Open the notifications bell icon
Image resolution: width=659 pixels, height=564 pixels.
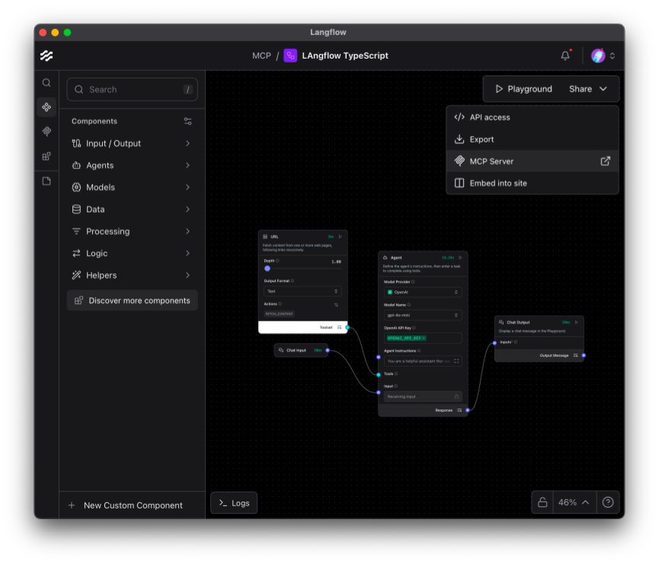coord(564,55)
